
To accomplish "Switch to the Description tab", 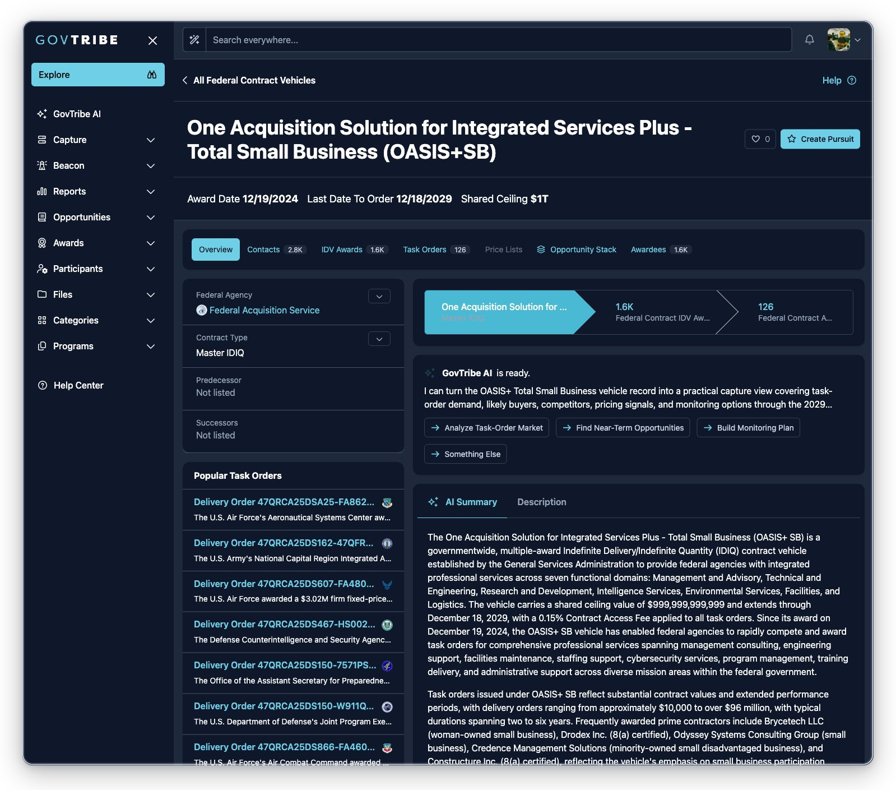I will pyautogui.click(x=541, y=502).
